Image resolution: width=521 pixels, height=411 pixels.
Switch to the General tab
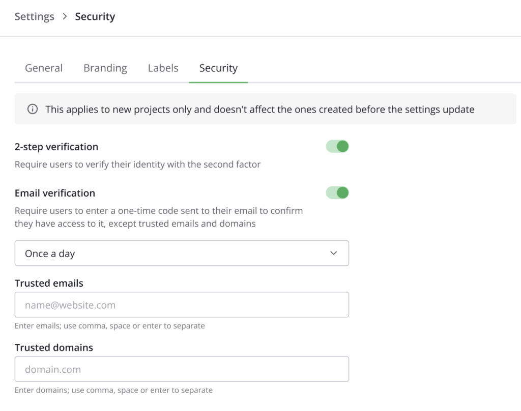pyautogui.click(x=43, y=68)
